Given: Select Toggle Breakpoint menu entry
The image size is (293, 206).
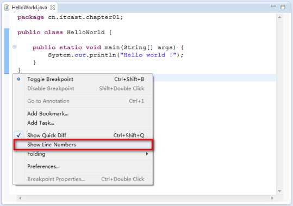Looking at the screenshot, I should pos(83,79).
